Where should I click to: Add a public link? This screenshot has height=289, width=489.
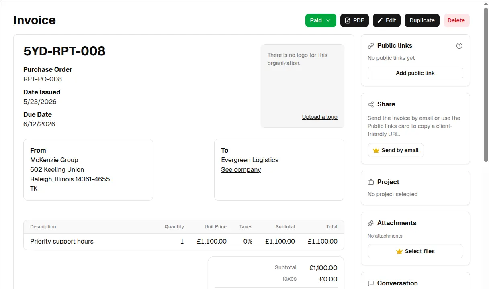coord(415,73)
